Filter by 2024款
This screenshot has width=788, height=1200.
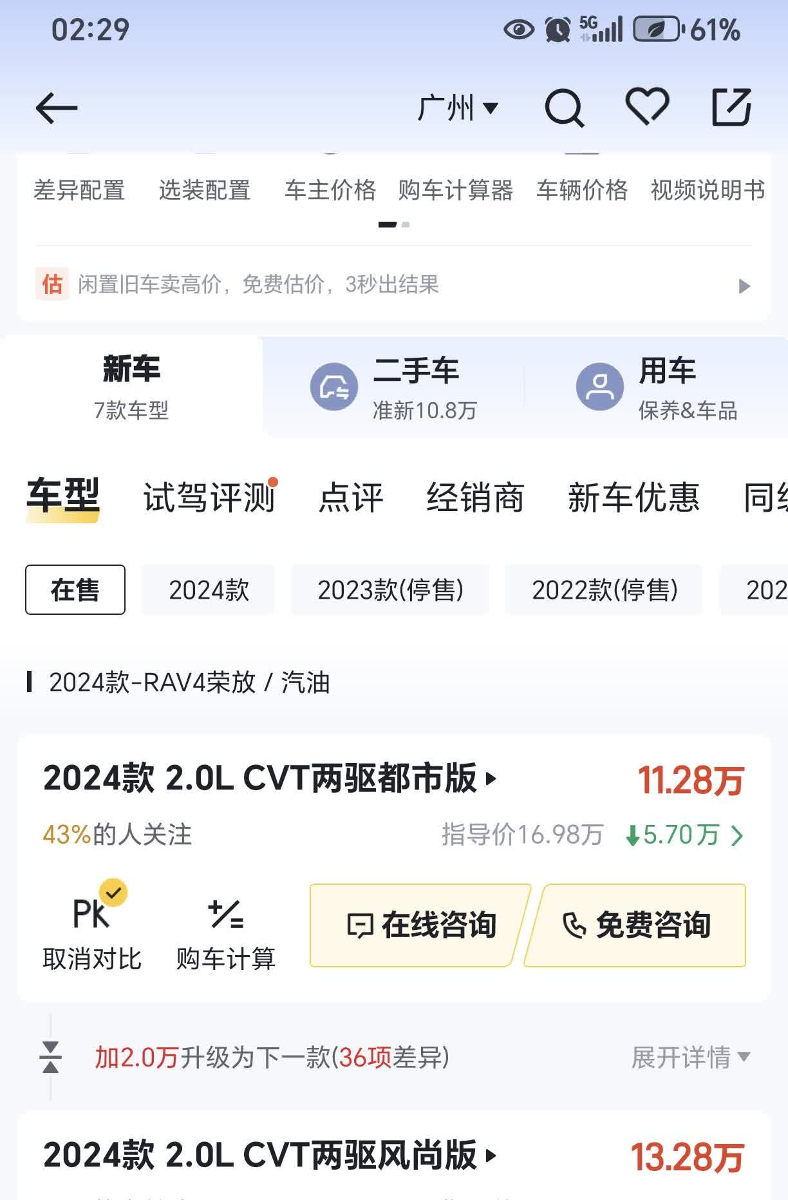209,590
